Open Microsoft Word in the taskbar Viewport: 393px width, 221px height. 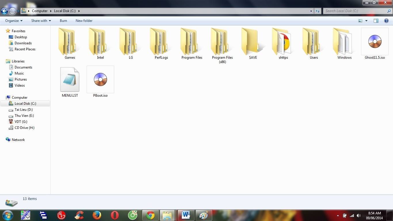186,215
